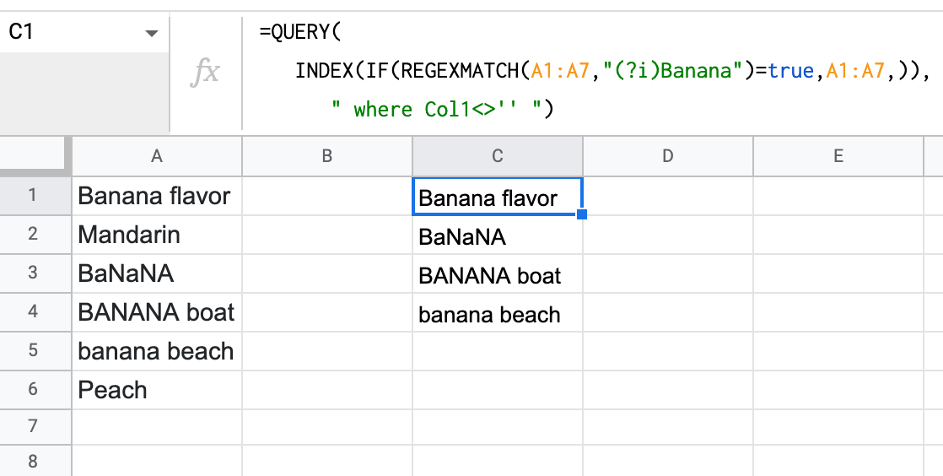
Task: Select column C header
Action: [x=498, y=156]
